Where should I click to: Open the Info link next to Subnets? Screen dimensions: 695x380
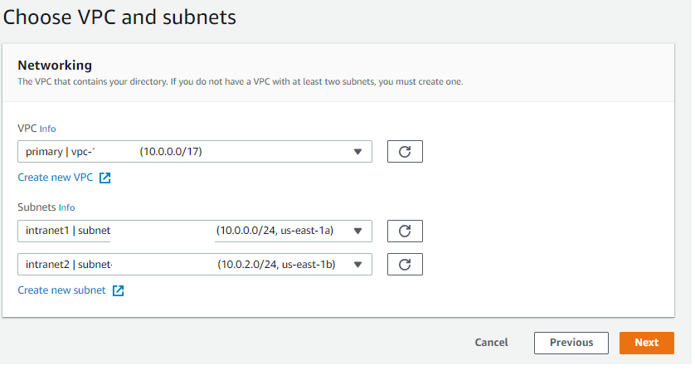(67, 207)
